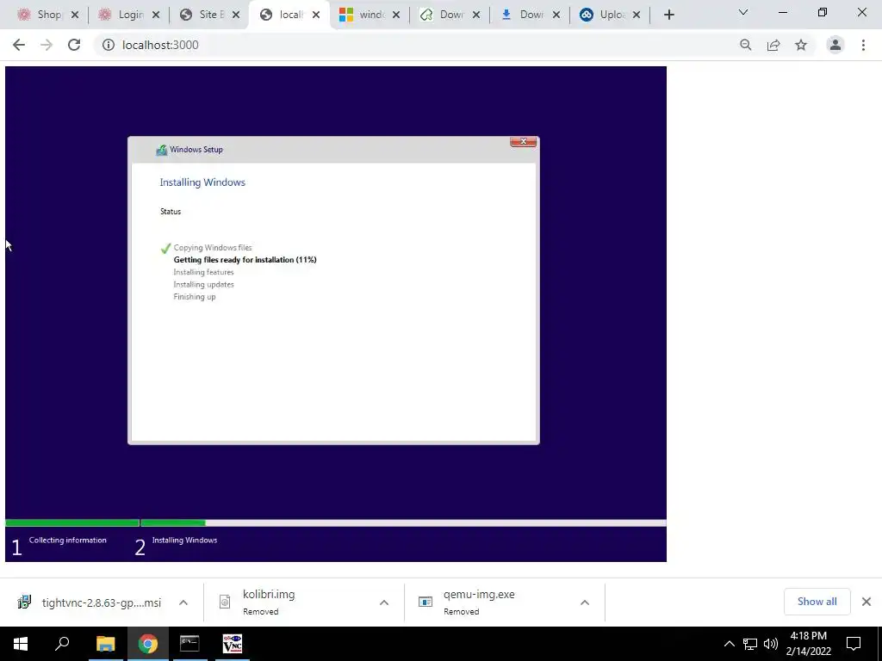882x661 pixels.
Task: Open File Explorer from taskbar
Action: (105, 644)
